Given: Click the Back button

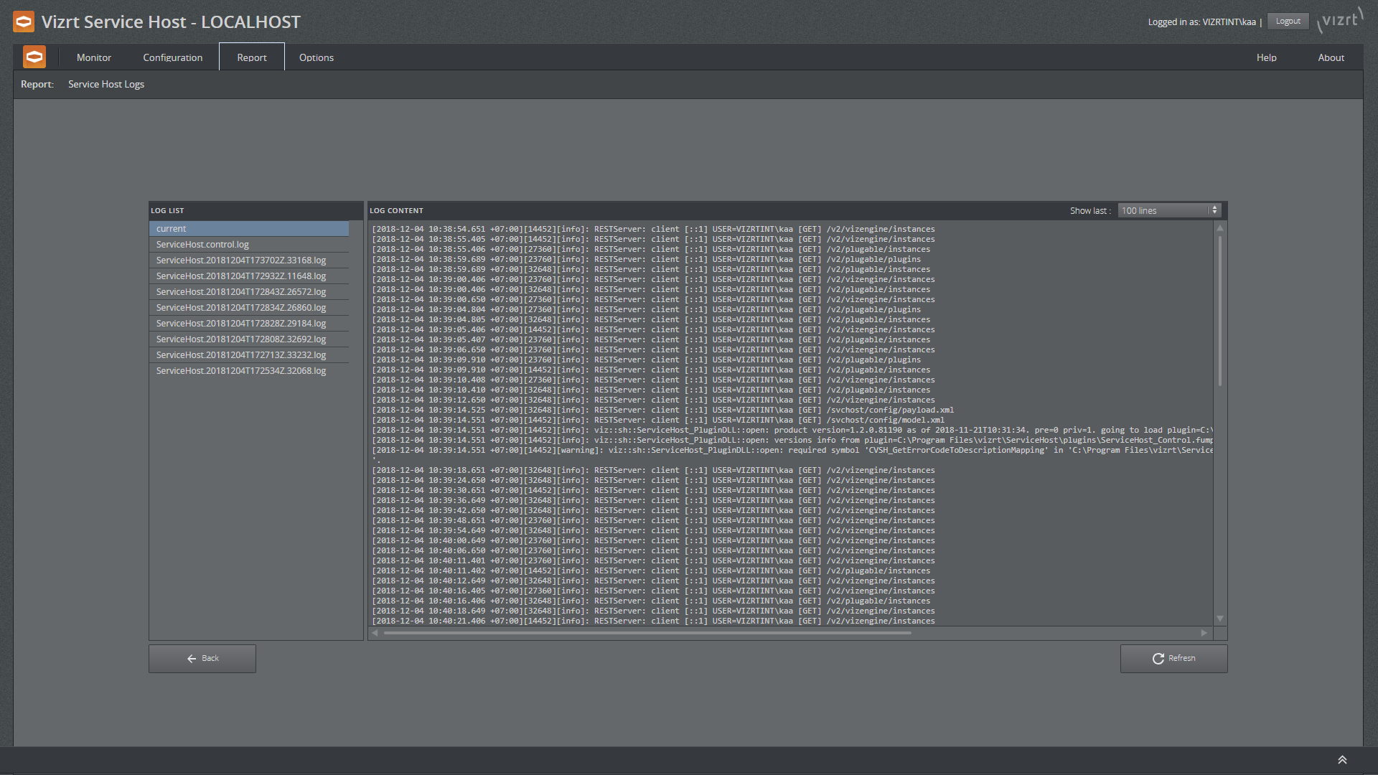Looking at the screenshot, I should tap(201, 657).
